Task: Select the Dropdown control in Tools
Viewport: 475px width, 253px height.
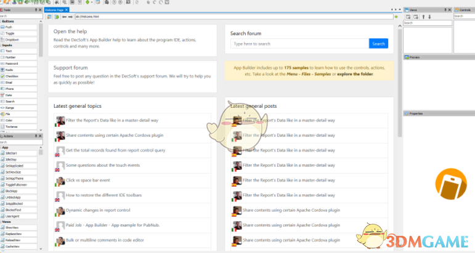Action: pos(18,39)
